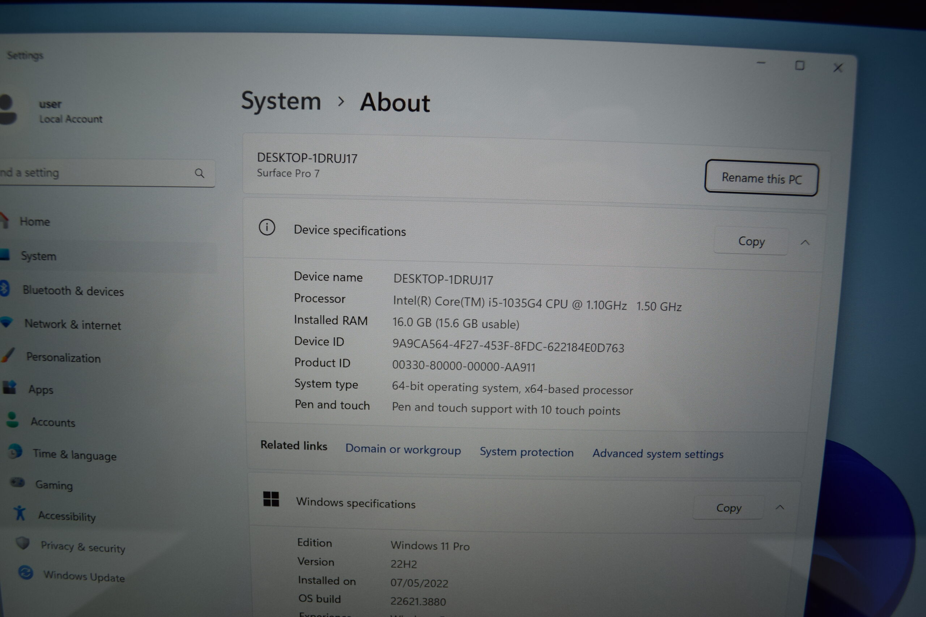This screenshot has width=926, height=617.
Task: Click the Accounts person icon
Action: (13, 420)
